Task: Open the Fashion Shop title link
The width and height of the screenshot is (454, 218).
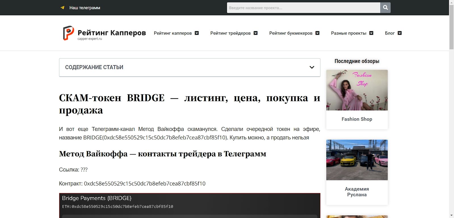Action: [x=357, y=119]
